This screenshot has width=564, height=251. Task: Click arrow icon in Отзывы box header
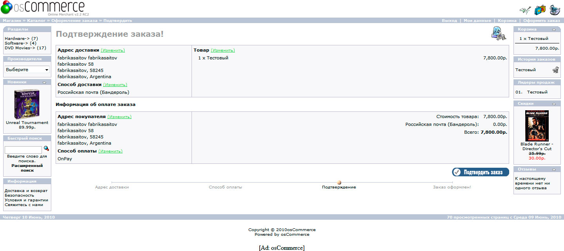[554, 170]
